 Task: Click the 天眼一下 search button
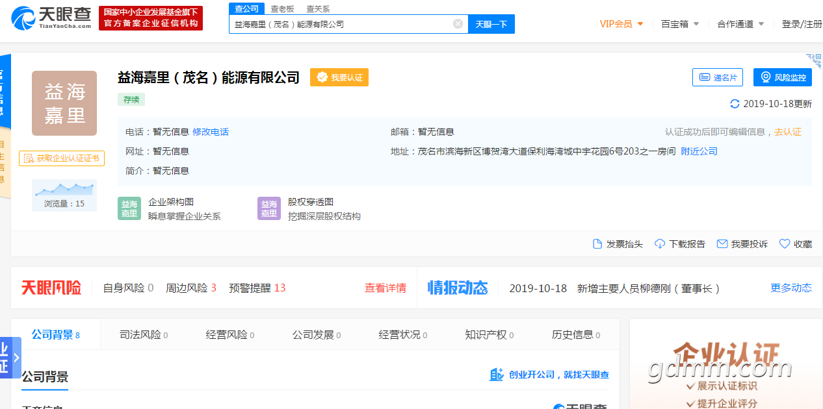pos(491,24)
